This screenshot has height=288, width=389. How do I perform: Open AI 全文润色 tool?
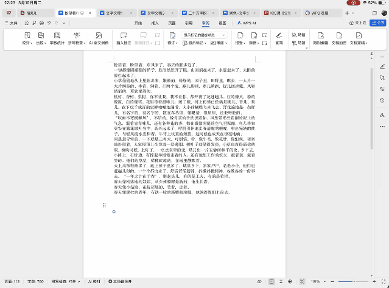[99, 38]
